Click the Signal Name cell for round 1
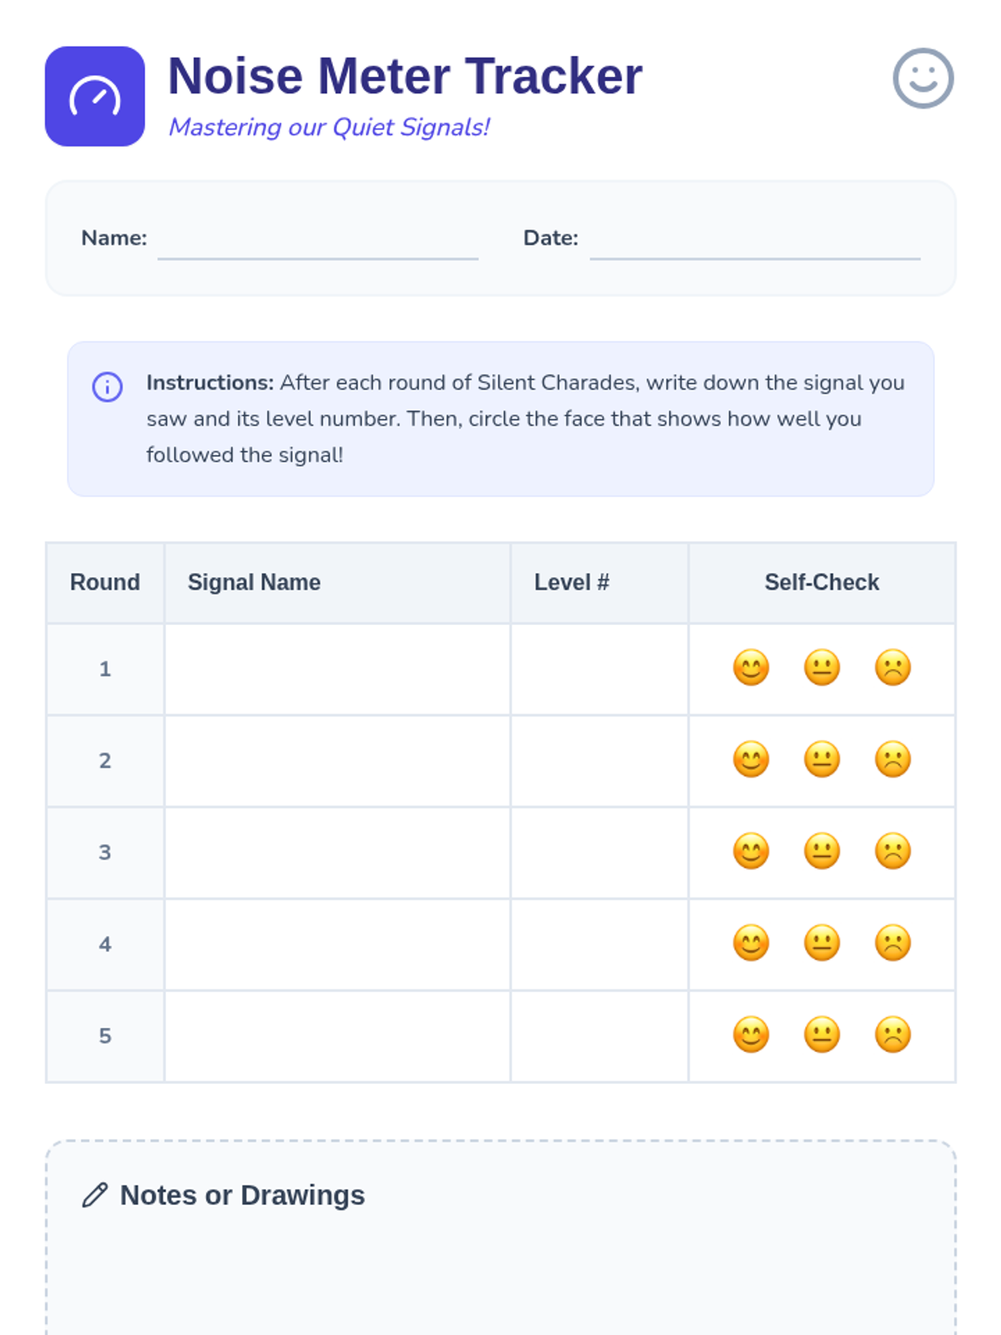The width and height of the screenshot is (1001, 1335). [337, 669]
